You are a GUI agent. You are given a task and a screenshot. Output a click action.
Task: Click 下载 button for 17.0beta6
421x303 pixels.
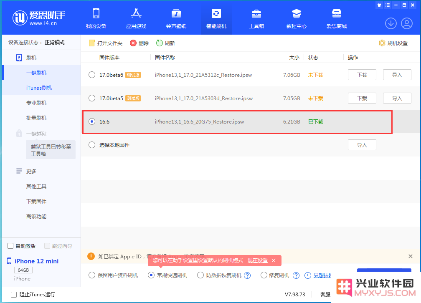[362, 75]
